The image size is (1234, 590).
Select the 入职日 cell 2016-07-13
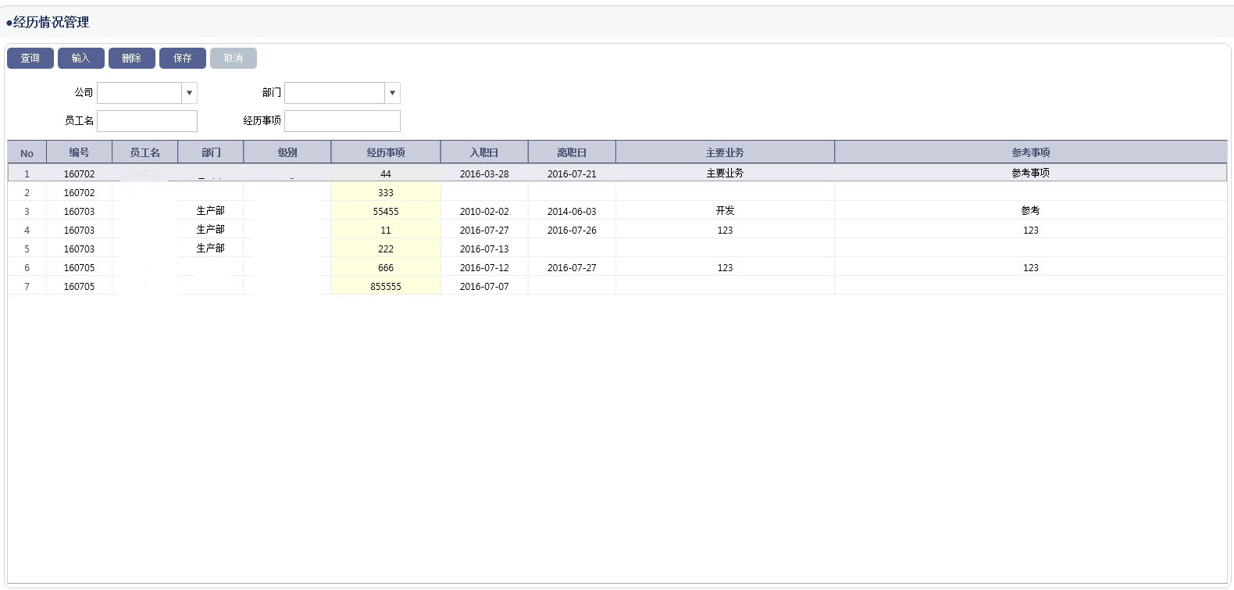coord(484,249)
